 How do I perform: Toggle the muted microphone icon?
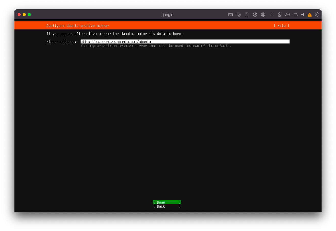tap(279, 15)
